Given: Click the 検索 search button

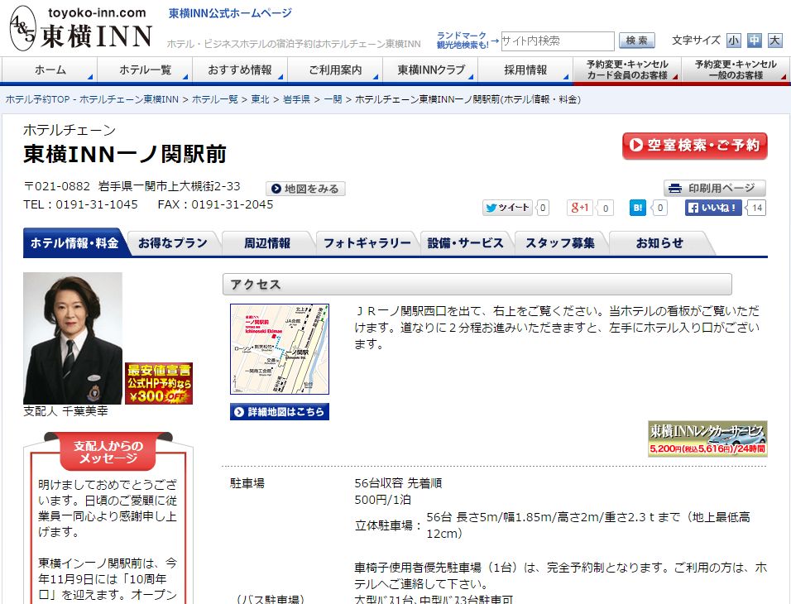Looking at the screenshot, I should pos(636,41).
